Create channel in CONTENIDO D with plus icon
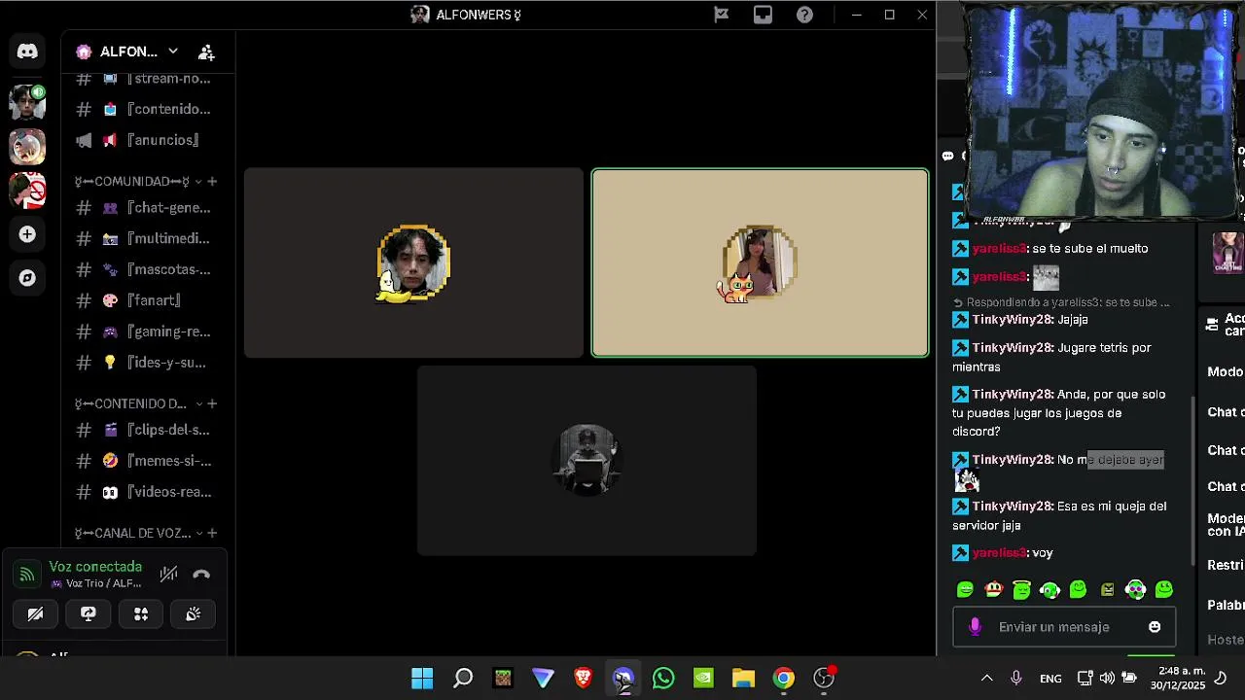The height and width of the screenshot is (700, 1245). point(212,403)
